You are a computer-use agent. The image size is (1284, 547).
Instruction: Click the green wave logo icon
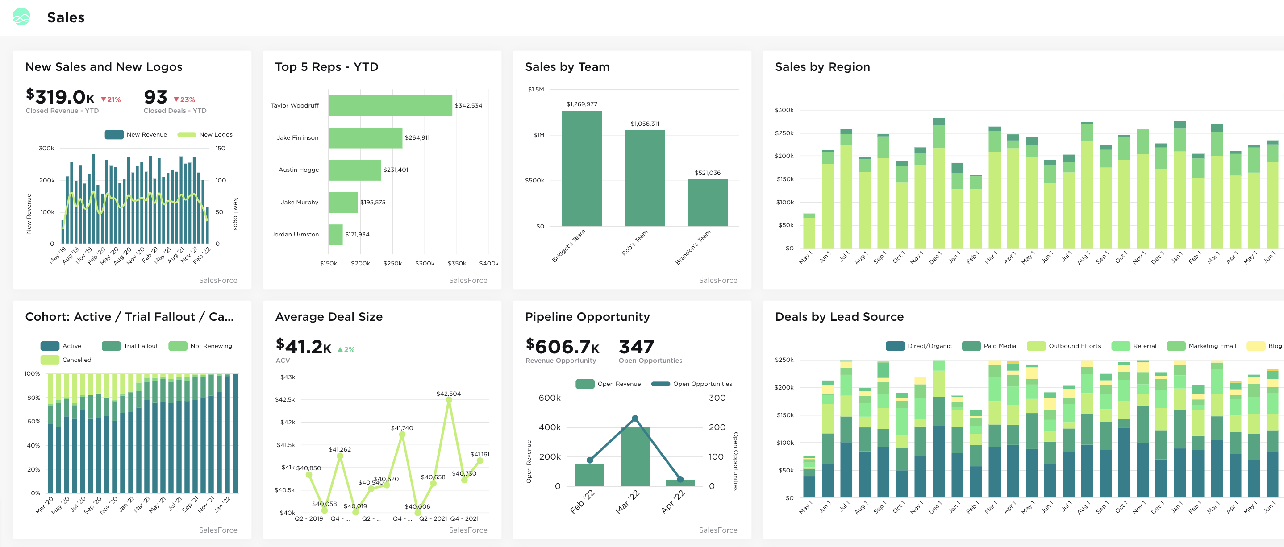[21, 17]
